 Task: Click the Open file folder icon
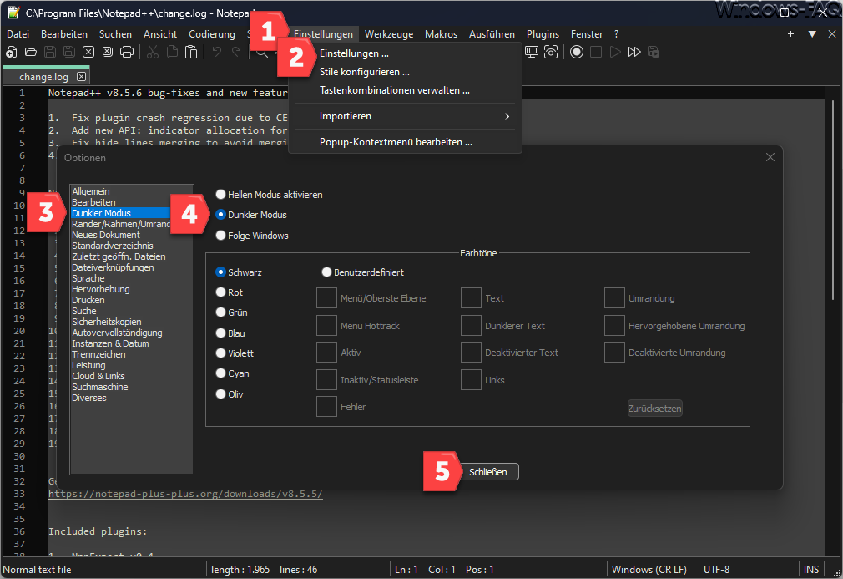tap(31, 52)
